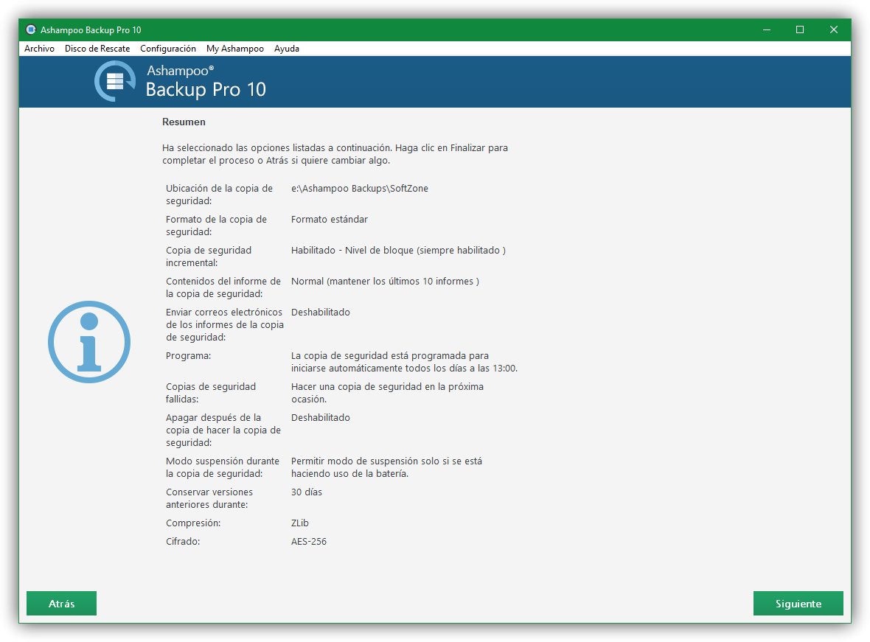Screen dimensions: 870x642
Task: Click the 'Copias de seguridad fallidas' label
Action: click(x=211, y=393)
